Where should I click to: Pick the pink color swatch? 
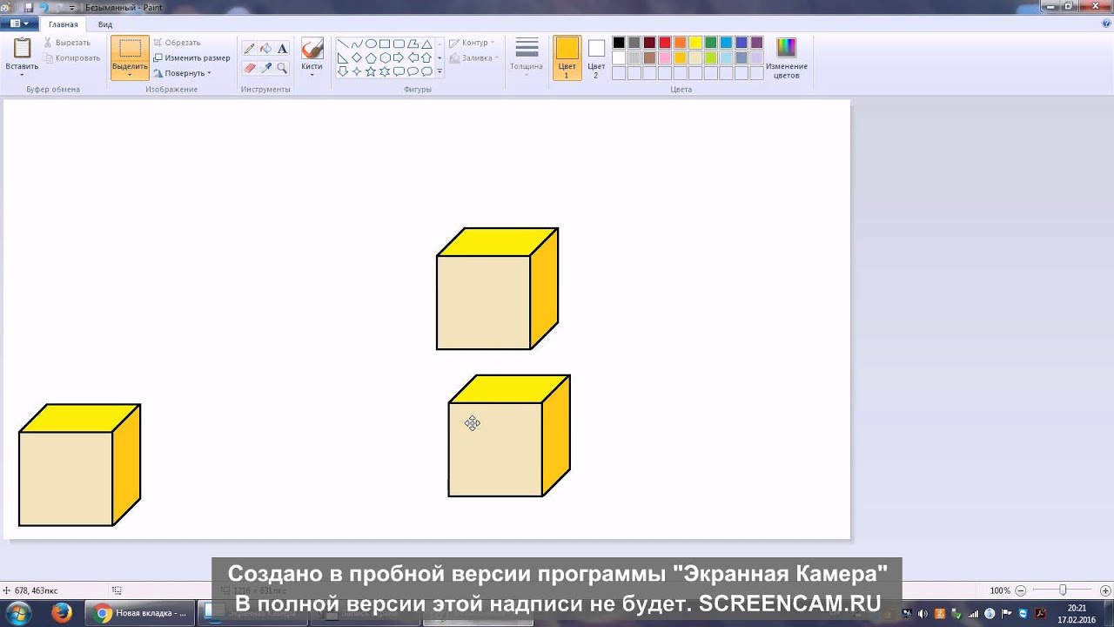click(x=665, y=58)
